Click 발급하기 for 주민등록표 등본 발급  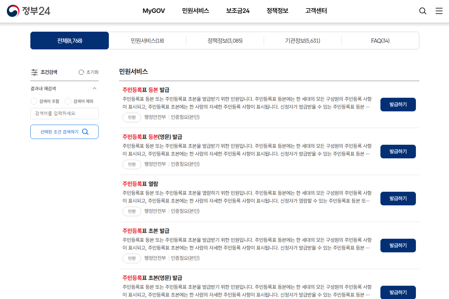398,104
